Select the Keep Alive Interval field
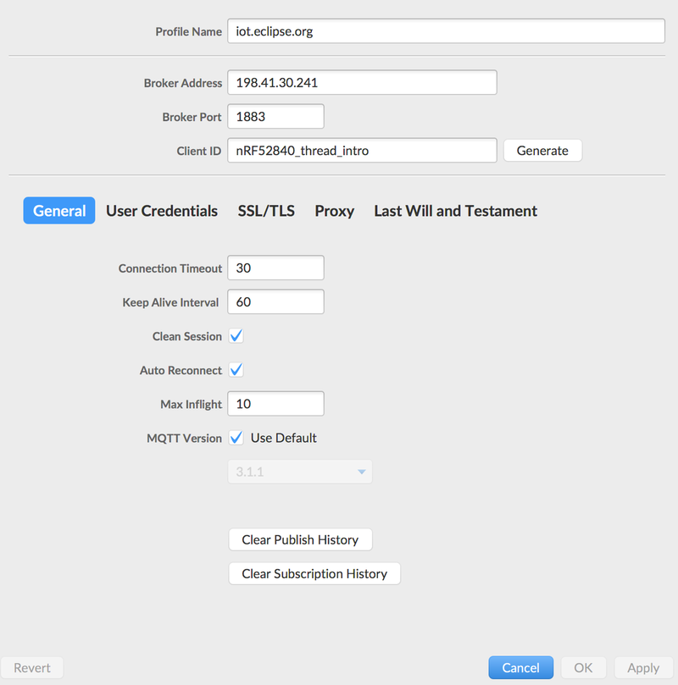Screen dimensions: 678x685 click(x=275, y=302)
